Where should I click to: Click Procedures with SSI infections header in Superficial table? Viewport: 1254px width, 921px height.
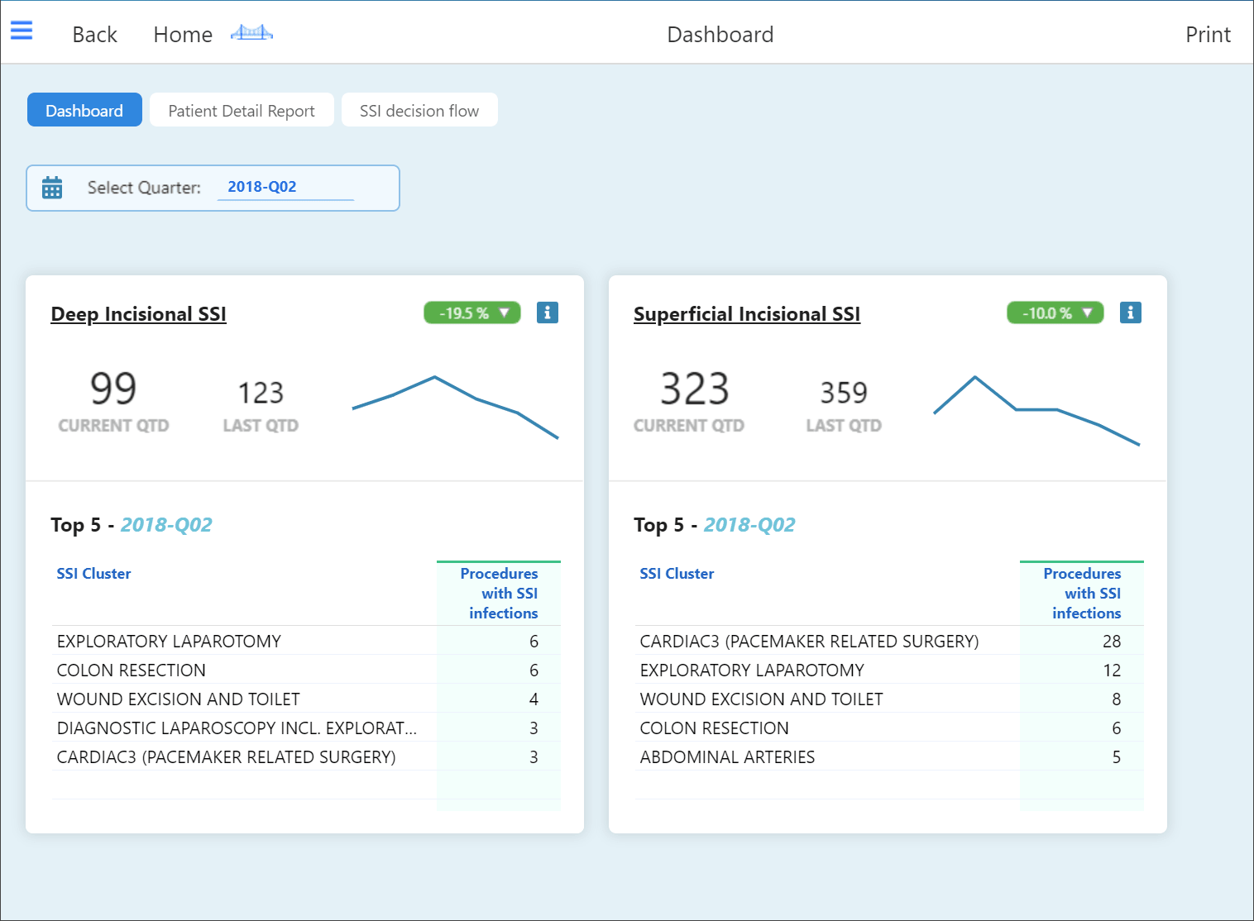tap(1082, 594)
